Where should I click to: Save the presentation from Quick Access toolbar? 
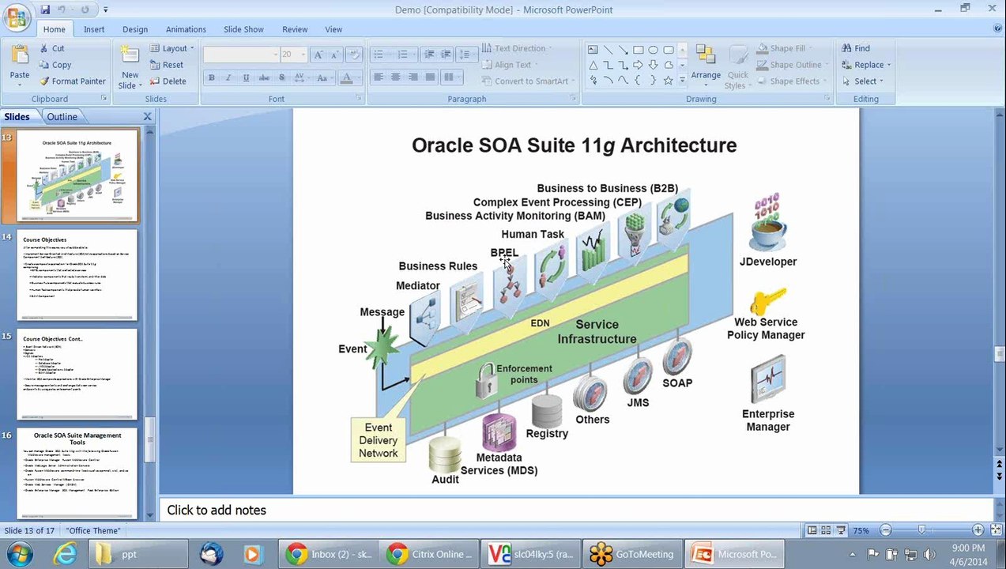(x=45, y=9)
